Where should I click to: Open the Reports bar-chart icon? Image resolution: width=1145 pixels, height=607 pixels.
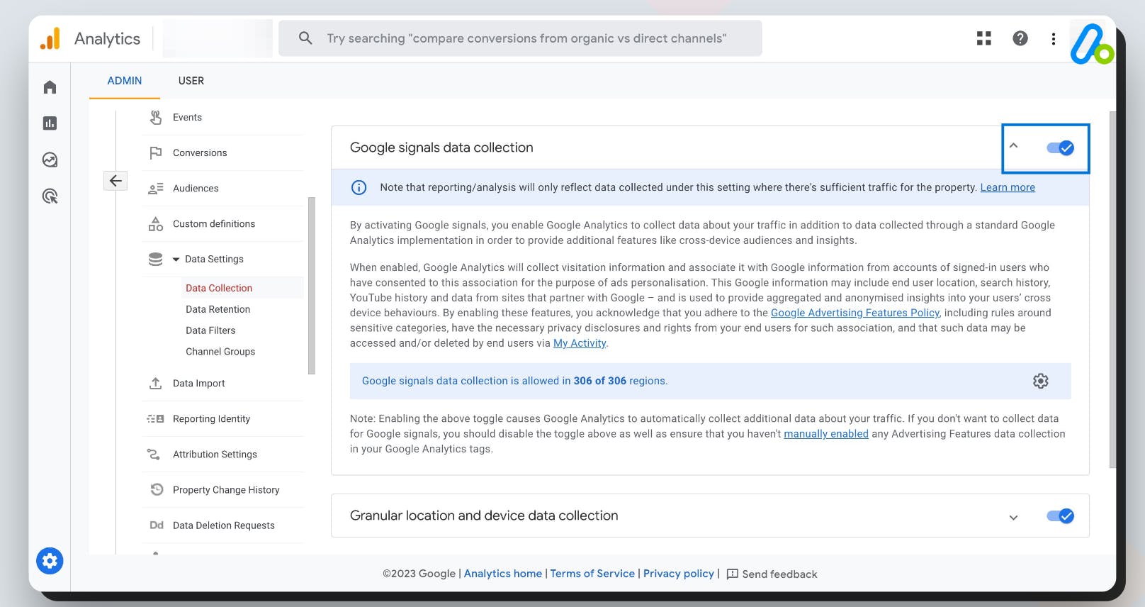tap(50, 123)
